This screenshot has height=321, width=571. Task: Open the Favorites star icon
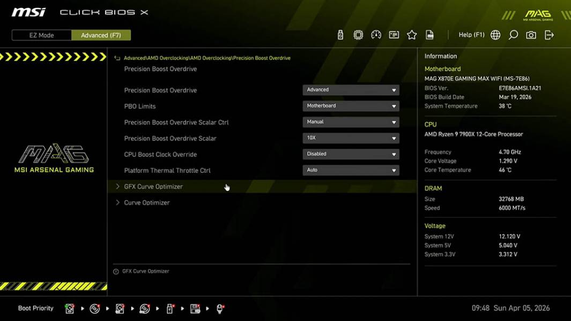[x=412, y=34]
